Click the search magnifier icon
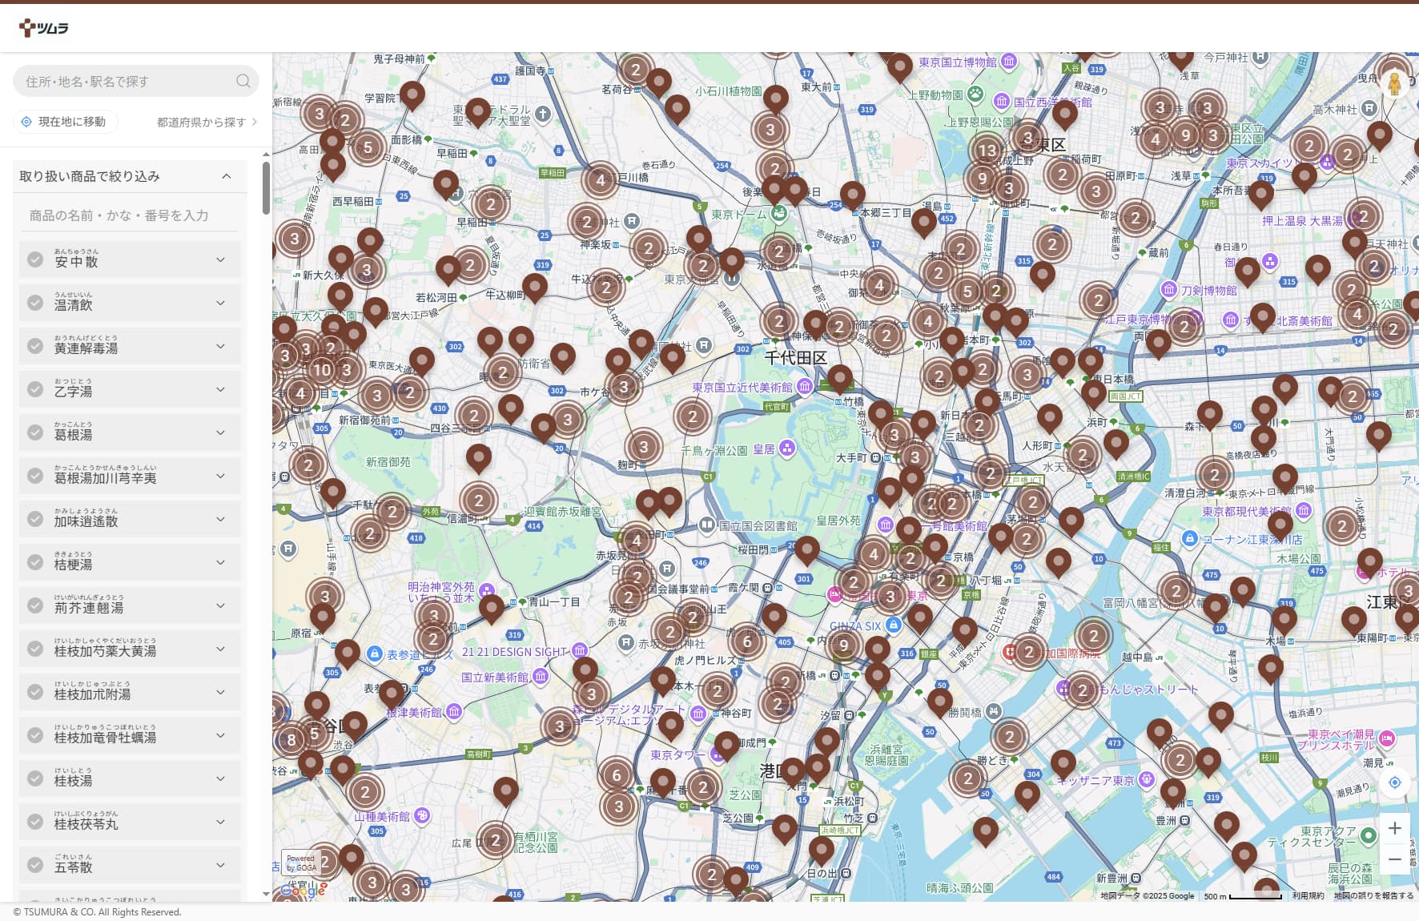 point(243,81)
